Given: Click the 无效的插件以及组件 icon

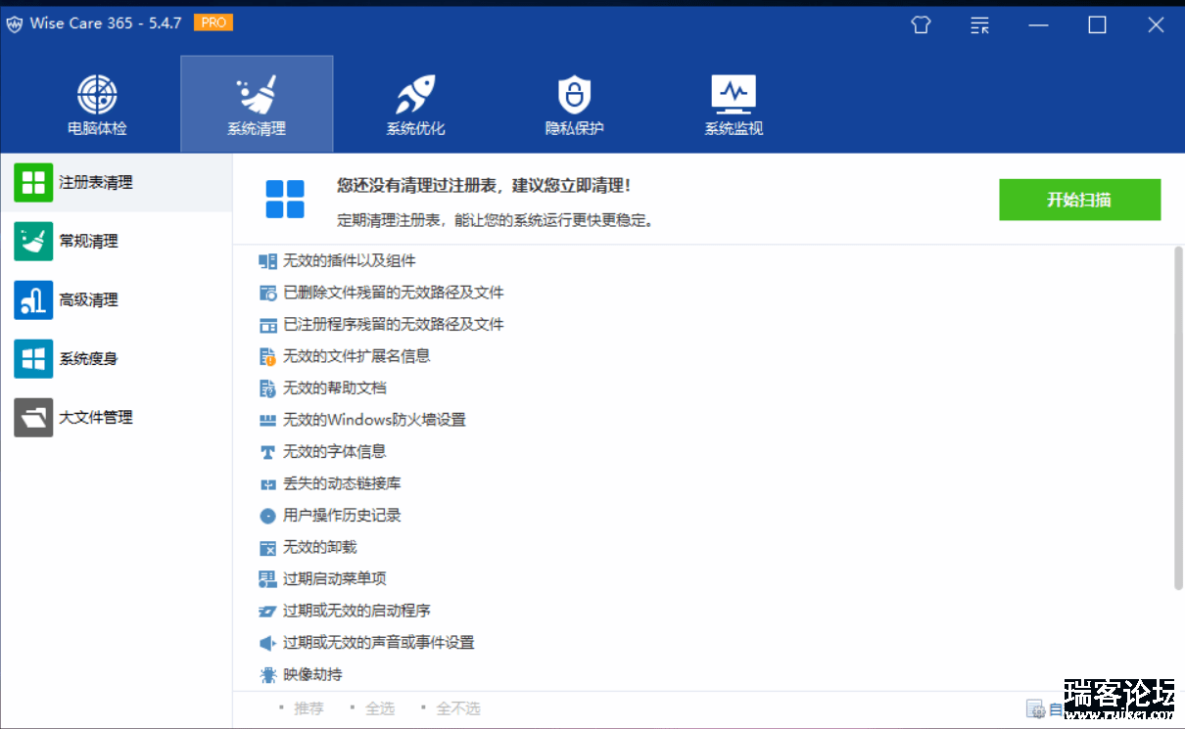Looking at the screenshot, I should point(267,261).
